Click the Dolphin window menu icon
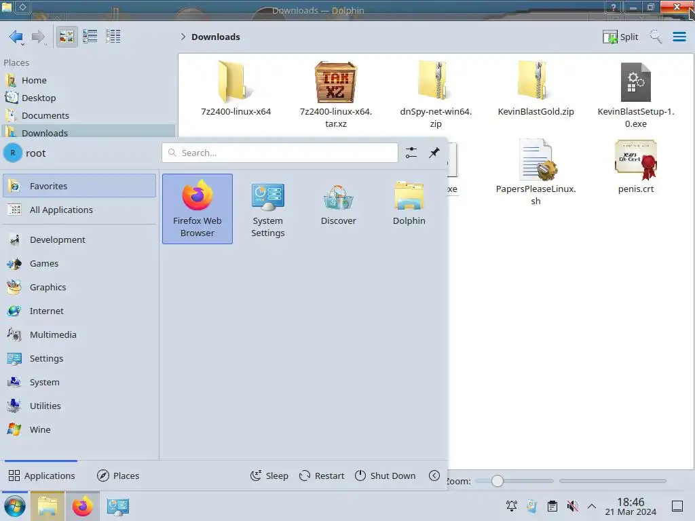This screenshot has width=695, height=521. coord(7,7)
